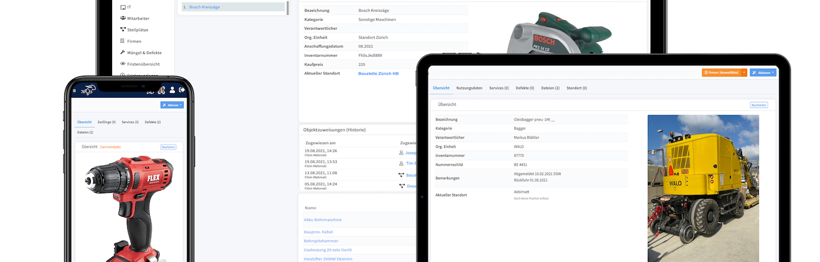820x262 pixels.
Task: Open the Dateien (2) tab on tablet
Action: point(550,88)
